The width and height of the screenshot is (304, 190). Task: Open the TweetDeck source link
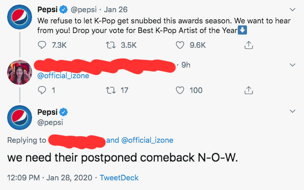(119, 178)
